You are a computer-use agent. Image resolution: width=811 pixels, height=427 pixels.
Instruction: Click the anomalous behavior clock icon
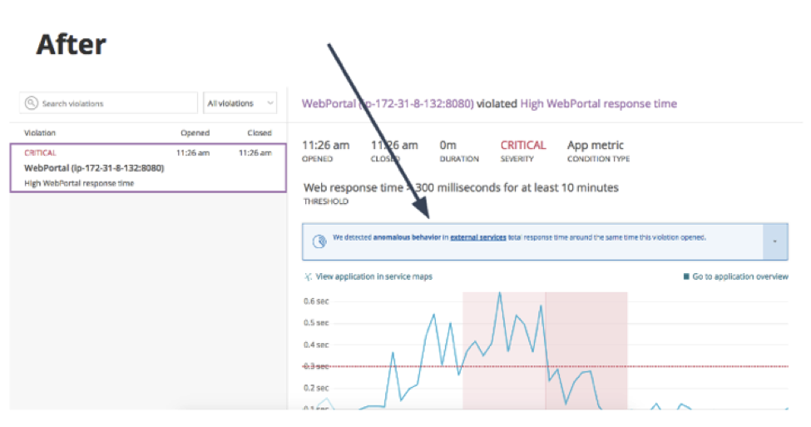point(319,241)
